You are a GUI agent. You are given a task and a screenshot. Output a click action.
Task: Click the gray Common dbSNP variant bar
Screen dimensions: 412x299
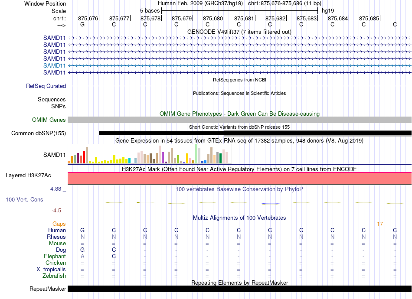pos(317,136)
